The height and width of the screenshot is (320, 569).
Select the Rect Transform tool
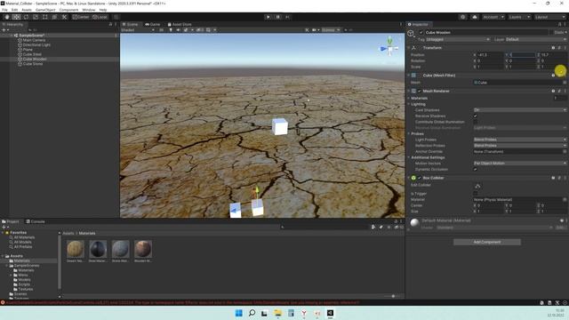coord(45,17)
